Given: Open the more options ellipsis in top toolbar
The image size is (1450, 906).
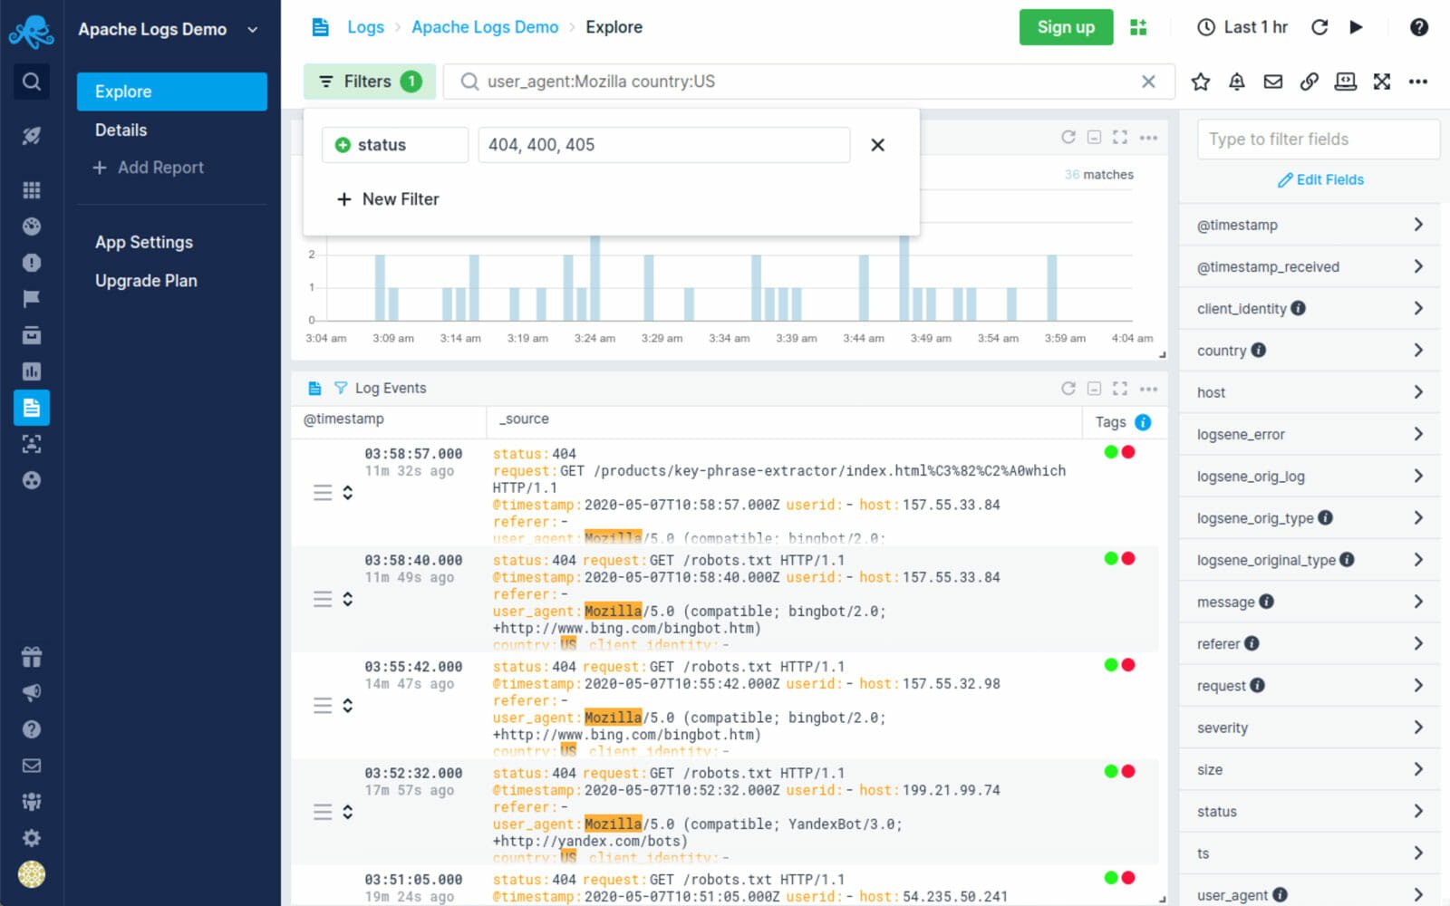Looking at the screenshot, I should pyautogui.click(x=1418, y=82).
